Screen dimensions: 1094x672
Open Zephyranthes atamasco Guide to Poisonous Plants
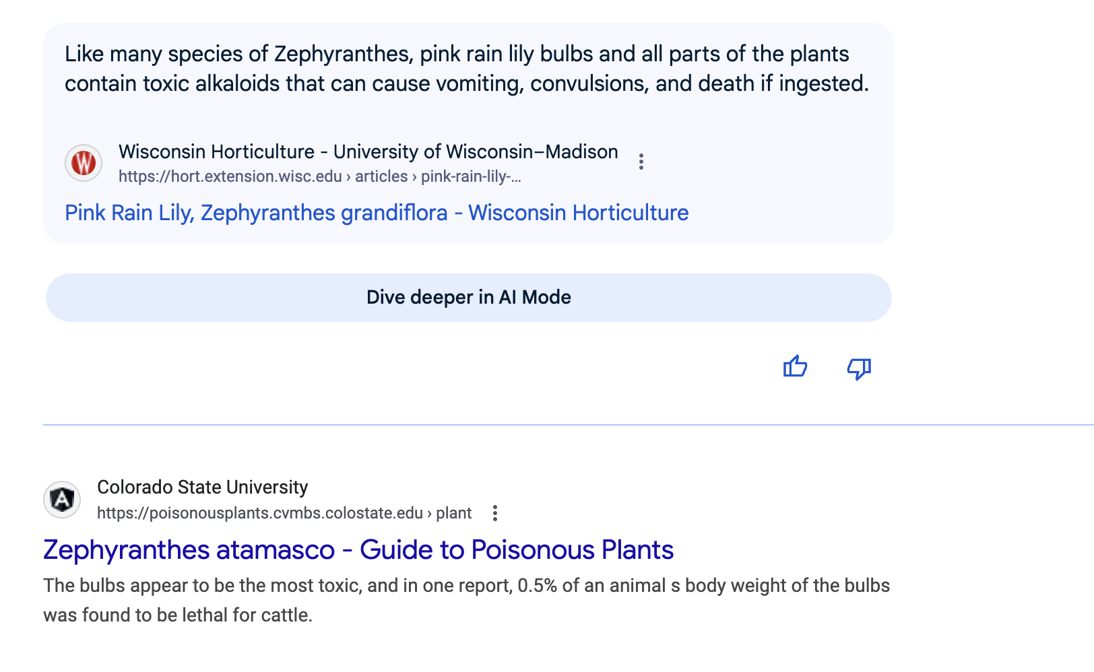(358, 549)
